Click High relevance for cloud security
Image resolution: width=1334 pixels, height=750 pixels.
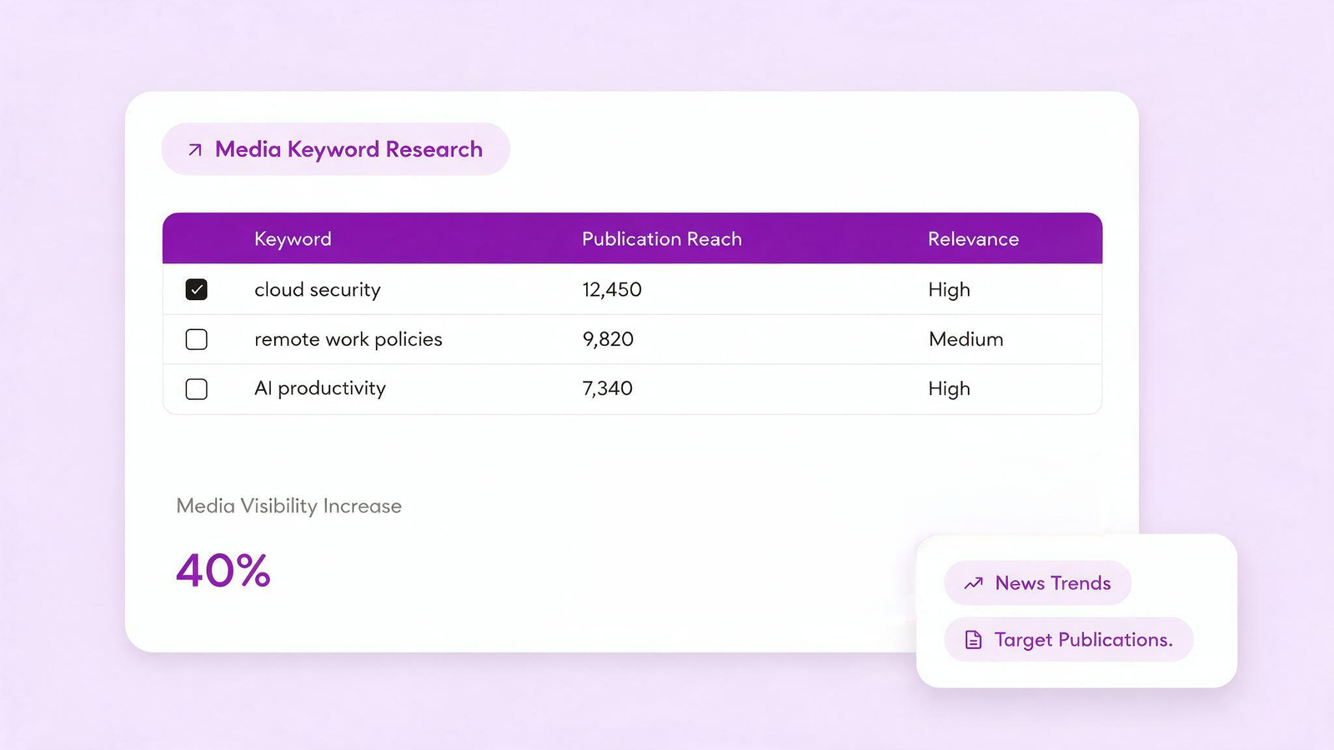pyautogui.click(x=949, y=290)
